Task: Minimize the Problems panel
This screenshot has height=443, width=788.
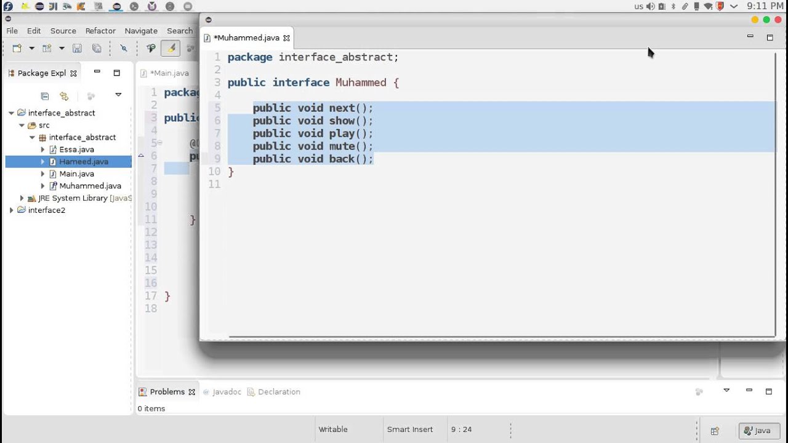Action: (749, 390)
